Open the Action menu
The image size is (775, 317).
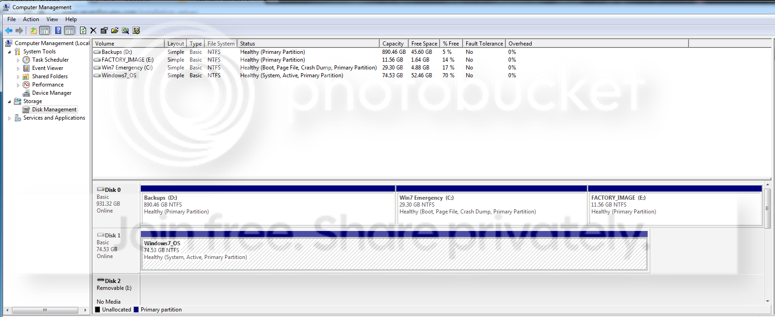(31, 19)
